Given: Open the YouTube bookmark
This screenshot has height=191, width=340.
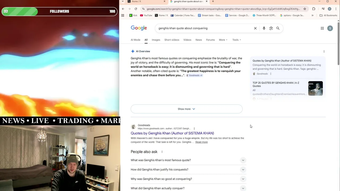Looking at the screenshot, I should [146, 15].
